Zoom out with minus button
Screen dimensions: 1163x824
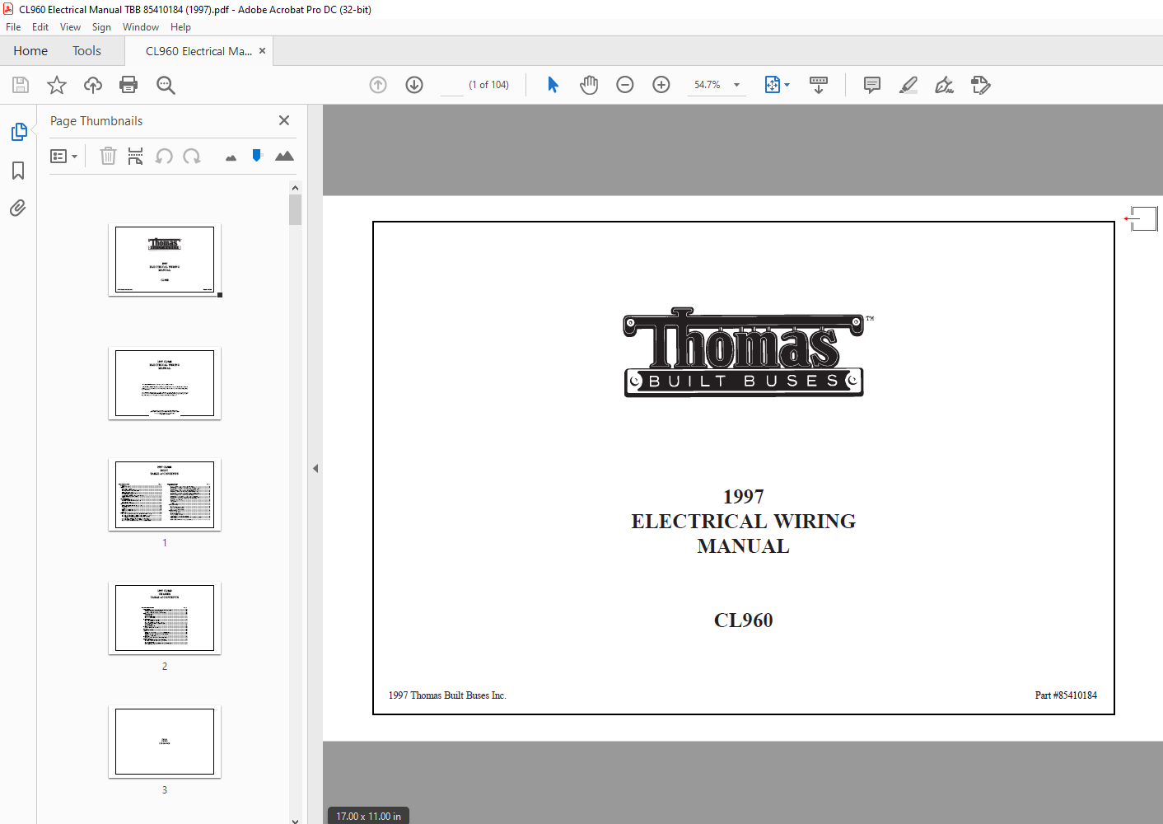point(625,85)
